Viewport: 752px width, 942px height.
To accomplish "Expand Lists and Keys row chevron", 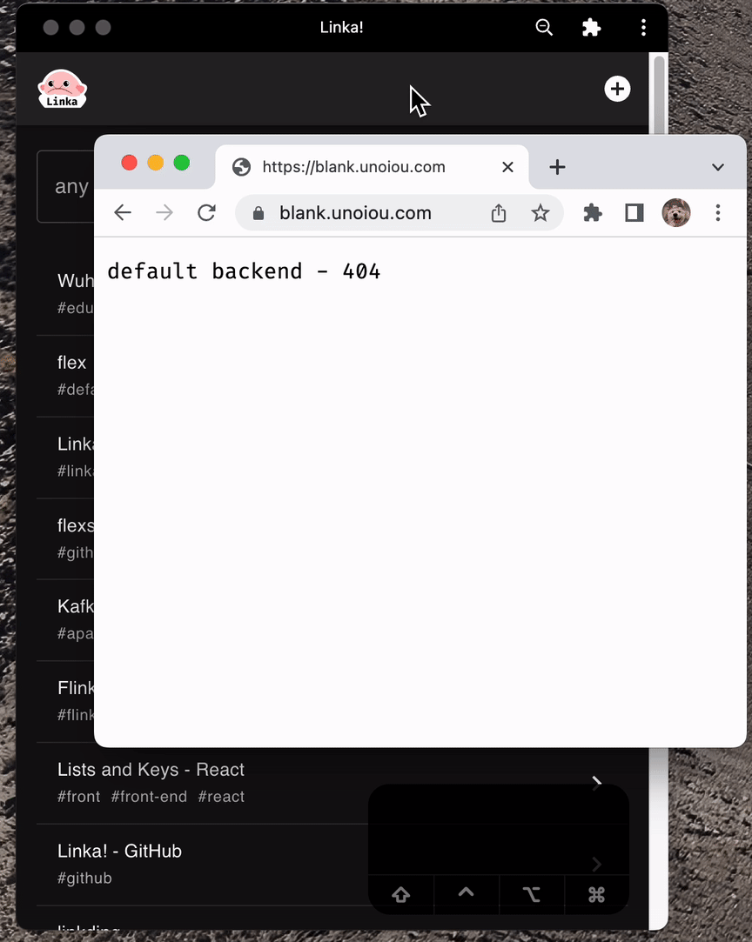I will (596, 782).
